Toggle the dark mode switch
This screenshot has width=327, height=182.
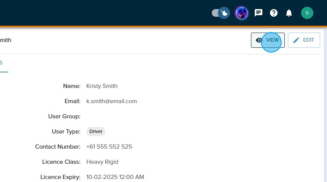coord(221,13)
